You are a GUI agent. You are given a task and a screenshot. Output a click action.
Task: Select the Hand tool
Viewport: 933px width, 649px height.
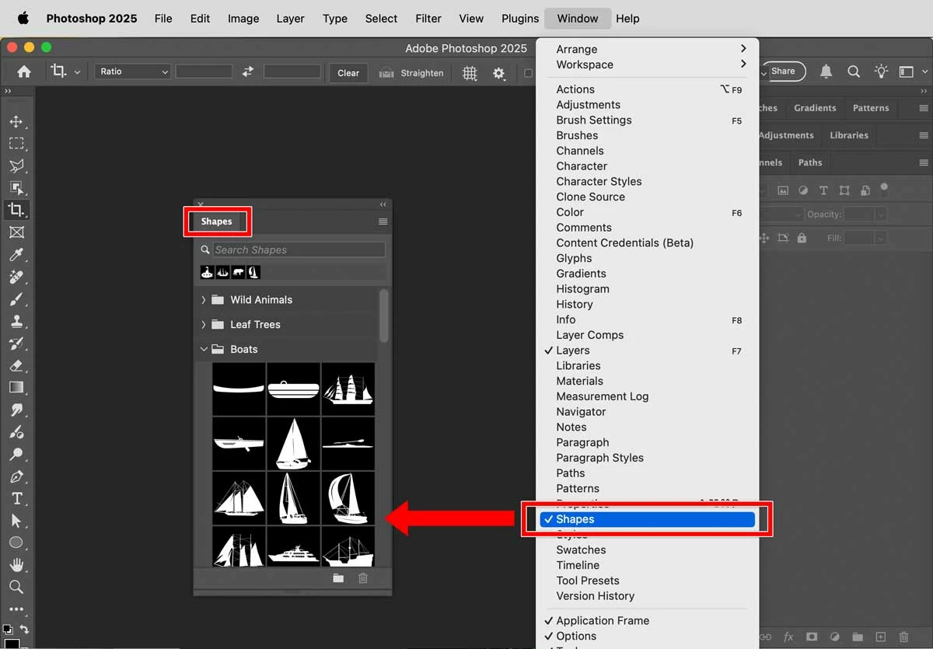pyautogui.click(x=16, y=565)
